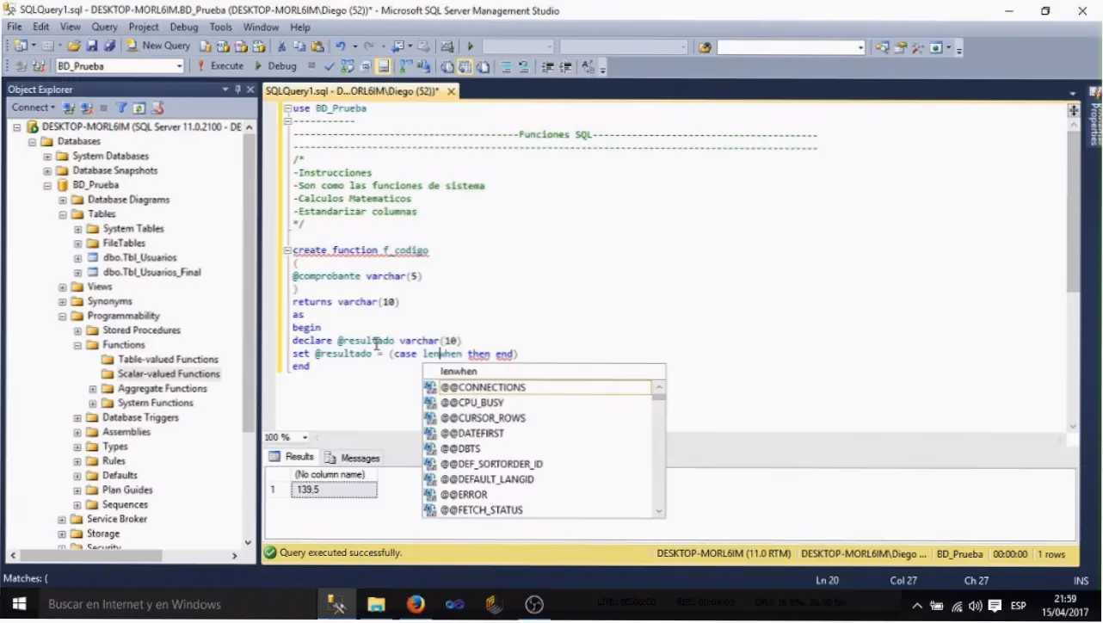The height and width of the screenshot is (623, 1103).
Task: Select the Service Broker folder
Action: coord(117,519)
